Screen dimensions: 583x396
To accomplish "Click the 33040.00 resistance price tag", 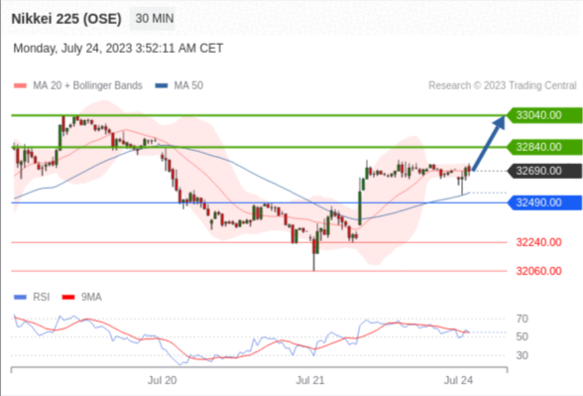I will [544, 115].
